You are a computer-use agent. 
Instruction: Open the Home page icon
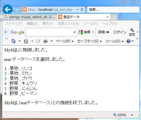click(x=14, y=41)
